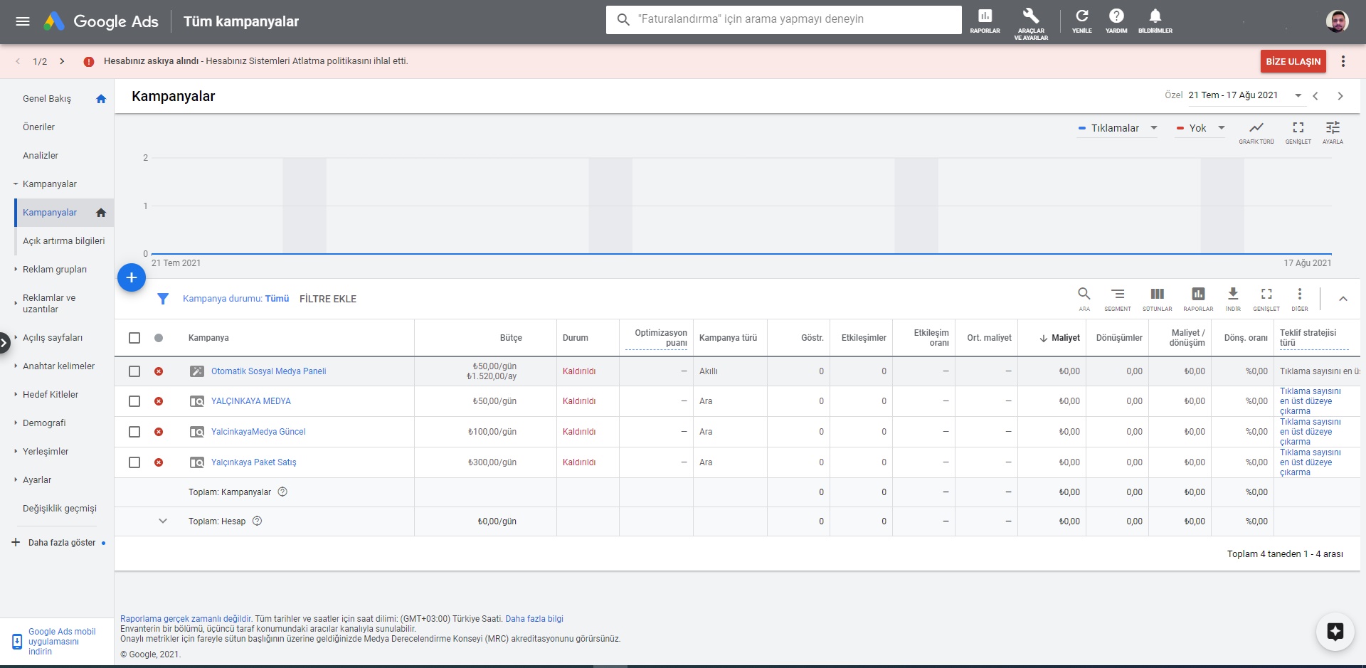This screenshot has height=668, width=1366.
Task: Click the blue plus new campaign button
Action: [132, 277]
